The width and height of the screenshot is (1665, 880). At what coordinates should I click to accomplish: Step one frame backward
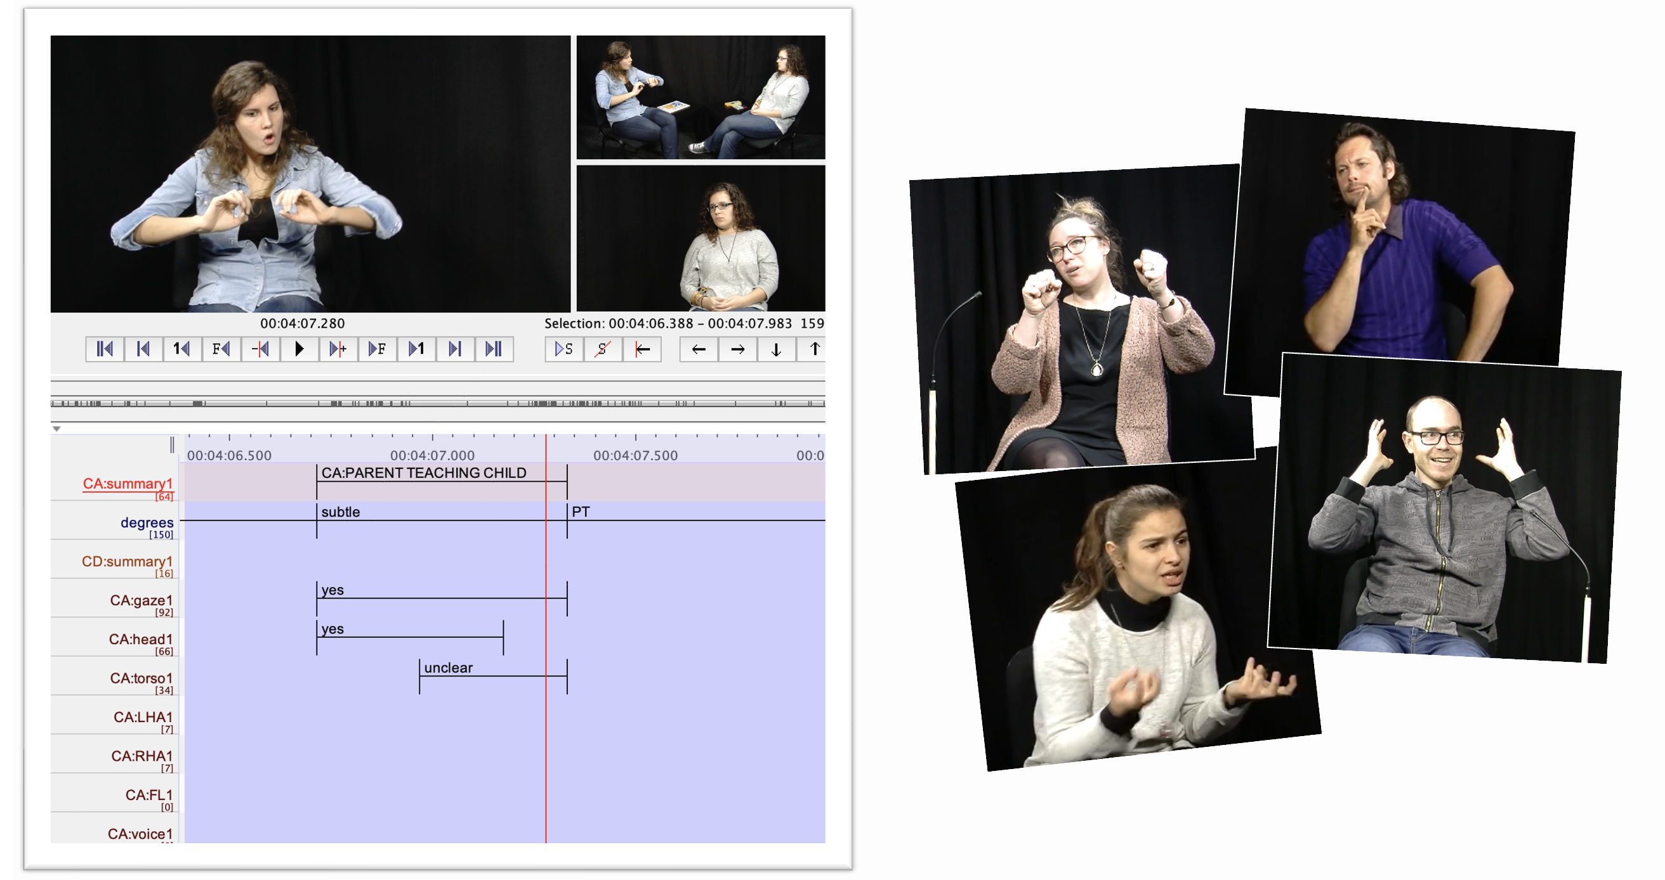click(x=221, y=349)
